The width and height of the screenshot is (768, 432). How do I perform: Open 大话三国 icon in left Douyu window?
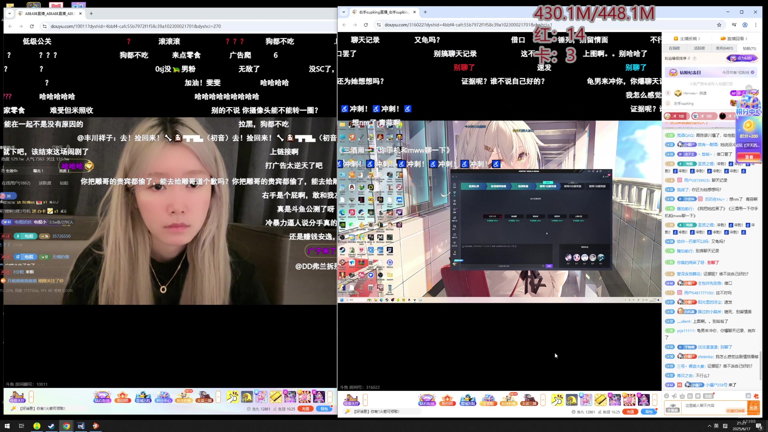[204, 396]
